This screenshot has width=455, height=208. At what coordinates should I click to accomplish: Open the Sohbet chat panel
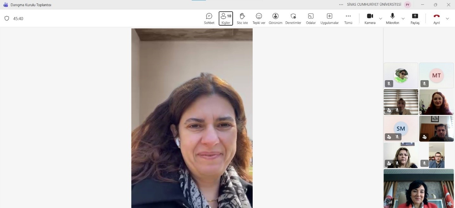click(x=209, y=18)
